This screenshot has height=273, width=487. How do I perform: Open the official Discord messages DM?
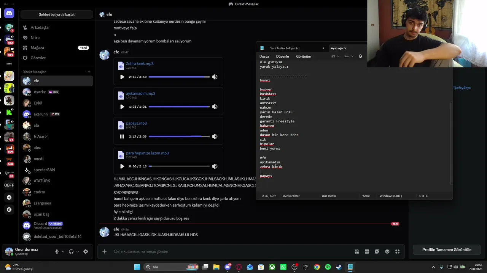[57, 225]
